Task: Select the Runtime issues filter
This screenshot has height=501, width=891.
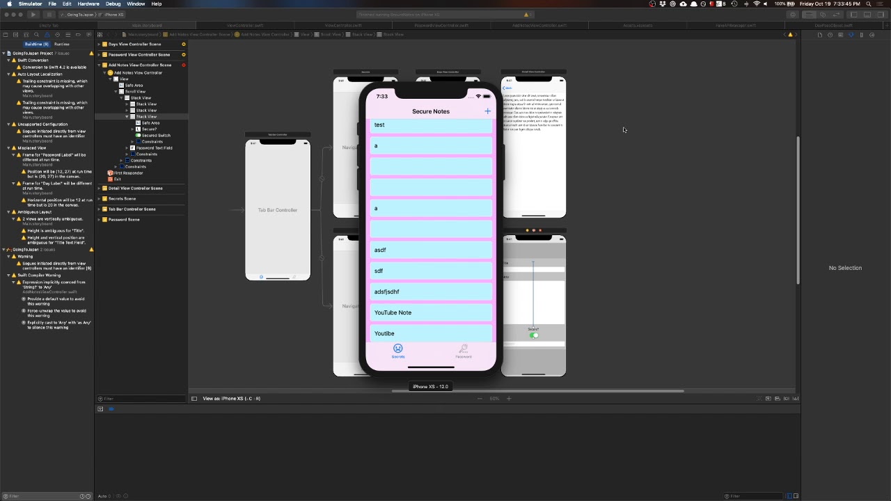Action: click(x=62, y=45)
